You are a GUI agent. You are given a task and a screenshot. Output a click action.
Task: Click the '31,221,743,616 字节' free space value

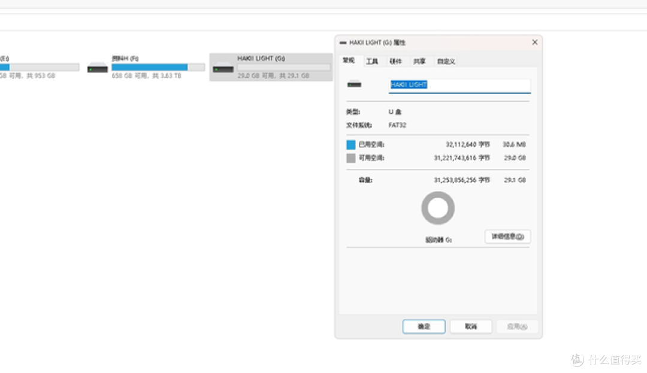[x=462, y=157]
